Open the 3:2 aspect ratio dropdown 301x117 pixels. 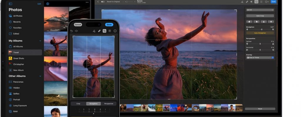tap(260, 10)
